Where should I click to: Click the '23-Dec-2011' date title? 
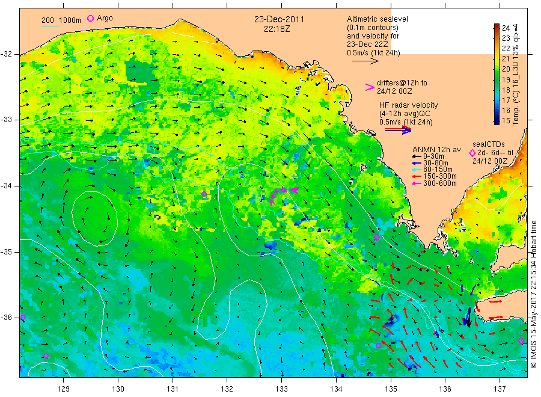click(279, 19)
